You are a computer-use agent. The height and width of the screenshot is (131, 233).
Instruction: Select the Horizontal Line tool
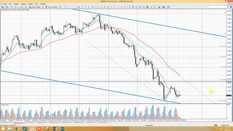tap(72, 7)
